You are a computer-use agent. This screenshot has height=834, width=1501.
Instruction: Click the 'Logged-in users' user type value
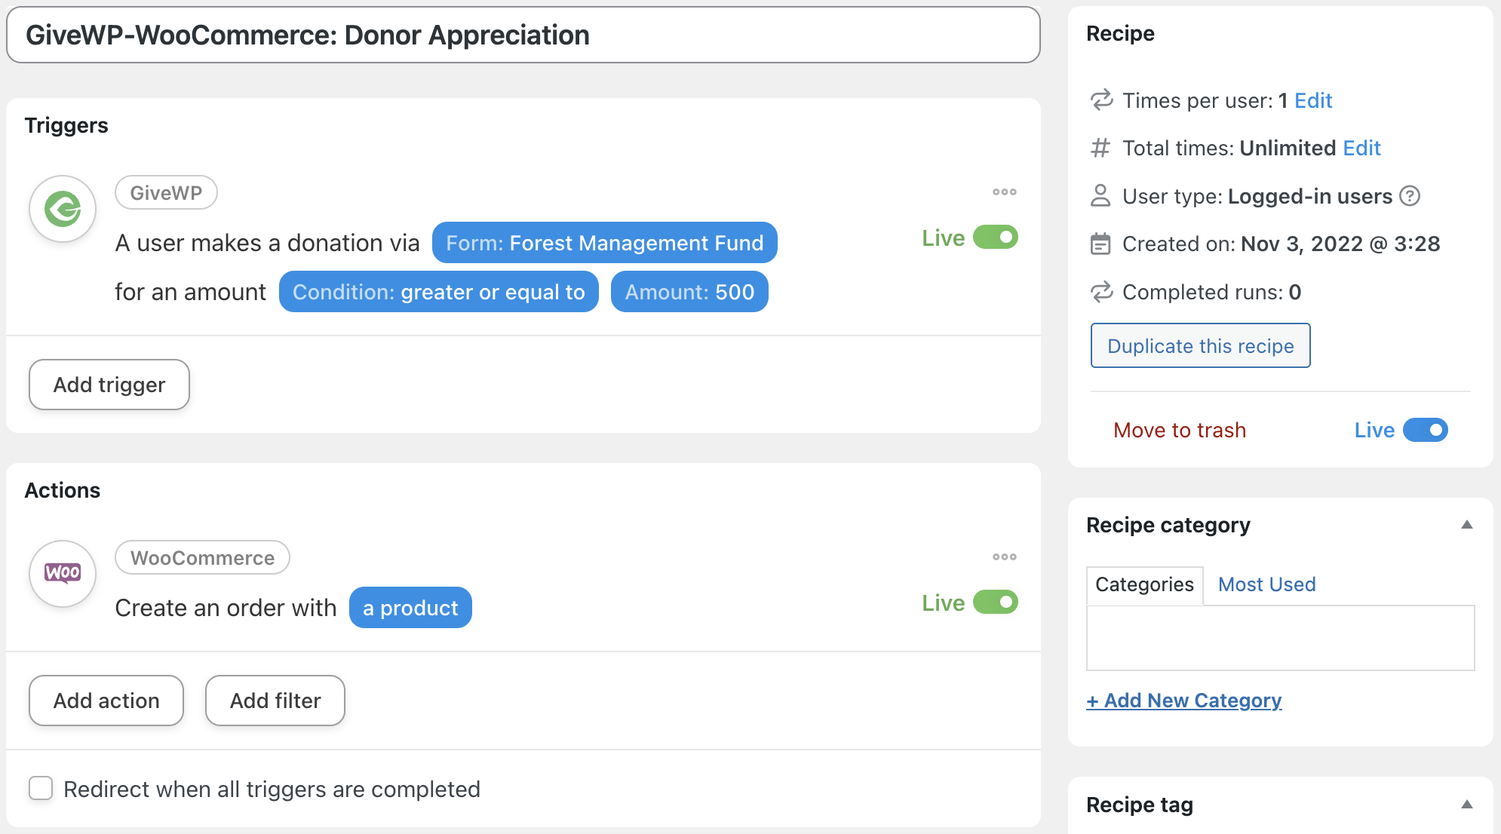1310,196
